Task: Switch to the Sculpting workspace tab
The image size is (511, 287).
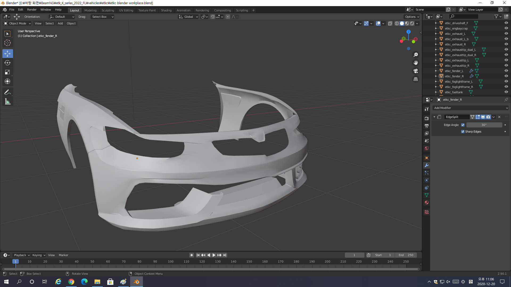Action: 108,10
